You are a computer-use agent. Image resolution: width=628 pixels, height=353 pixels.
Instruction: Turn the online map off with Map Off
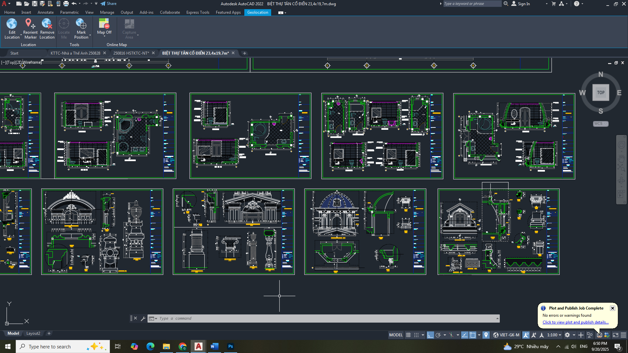point(104,24)
